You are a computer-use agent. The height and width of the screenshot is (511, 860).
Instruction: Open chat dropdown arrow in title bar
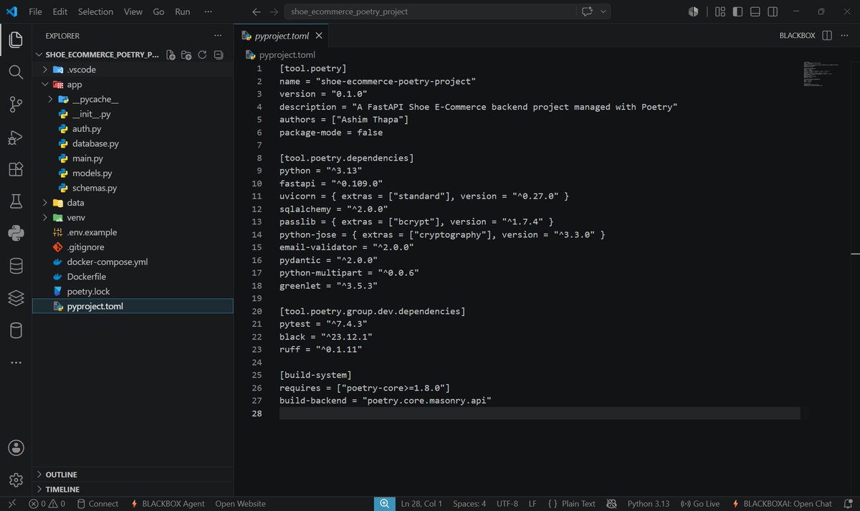604,11
